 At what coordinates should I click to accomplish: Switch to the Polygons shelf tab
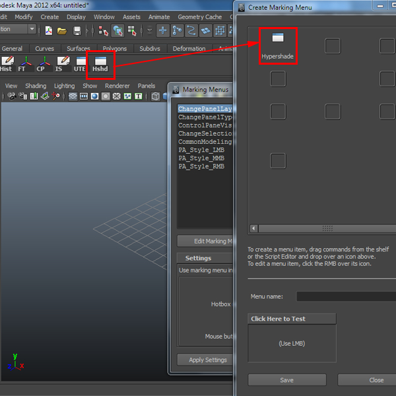pos(115,48)
